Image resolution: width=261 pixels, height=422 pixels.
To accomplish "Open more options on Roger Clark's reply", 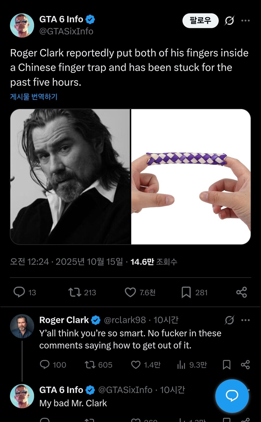I will (245, 320).
